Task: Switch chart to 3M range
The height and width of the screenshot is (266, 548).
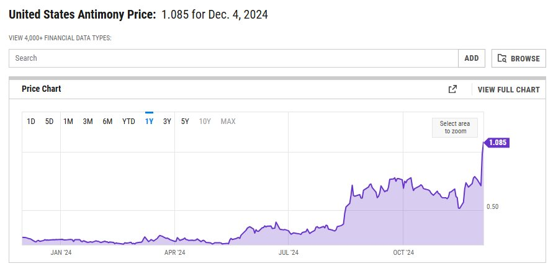Action: pos(88,122)
